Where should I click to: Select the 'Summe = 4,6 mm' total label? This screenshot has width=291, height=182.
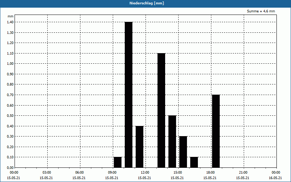261,11
